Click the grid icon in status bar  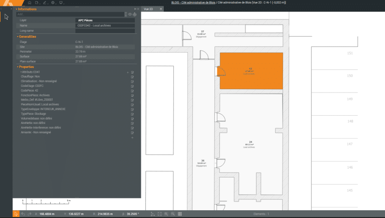(180, 214)
